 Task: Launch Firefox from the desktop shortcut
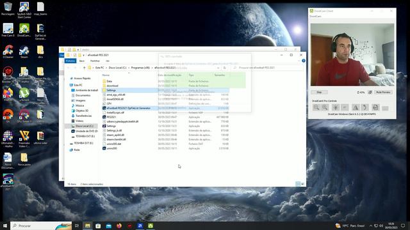(8, 94)
